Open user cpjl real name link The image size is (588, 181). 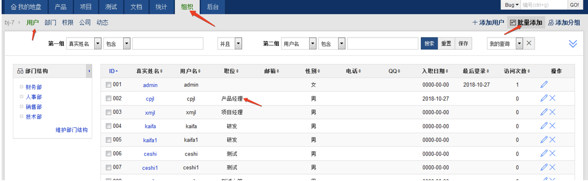(150, 99)
